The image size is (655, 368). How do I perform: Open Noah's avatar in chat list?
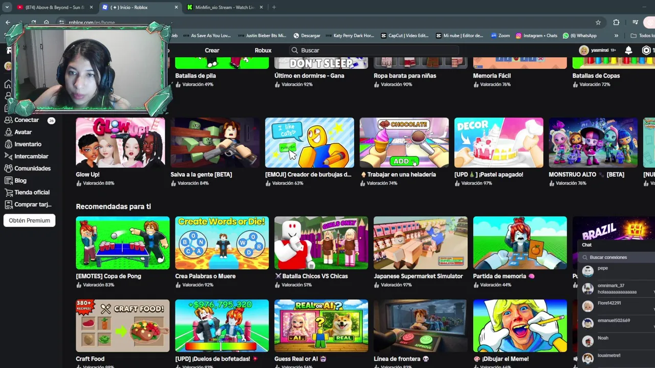coord(588,341)
